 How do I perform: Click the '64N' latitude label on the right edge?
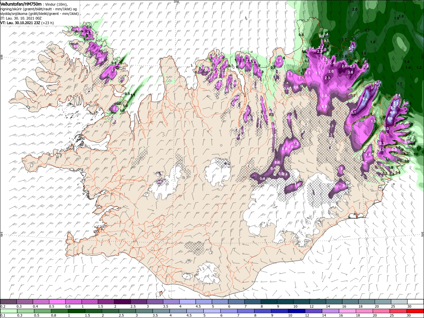pos(422,234)
